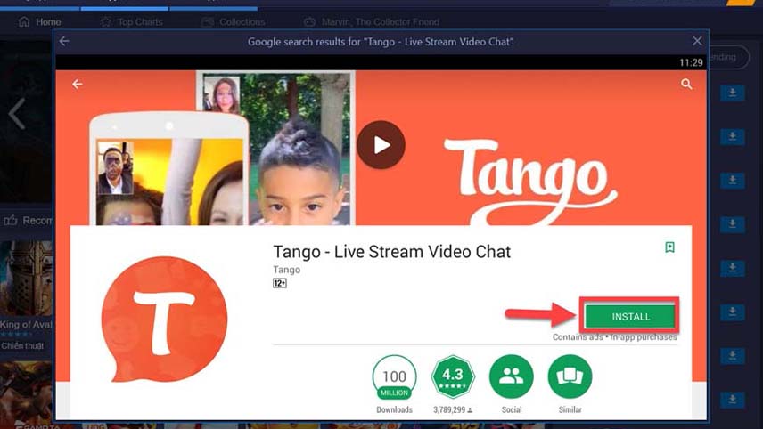763x429 pixels.
Task: Go back using Play Store arrow
Action: click(x=78, y=84)
